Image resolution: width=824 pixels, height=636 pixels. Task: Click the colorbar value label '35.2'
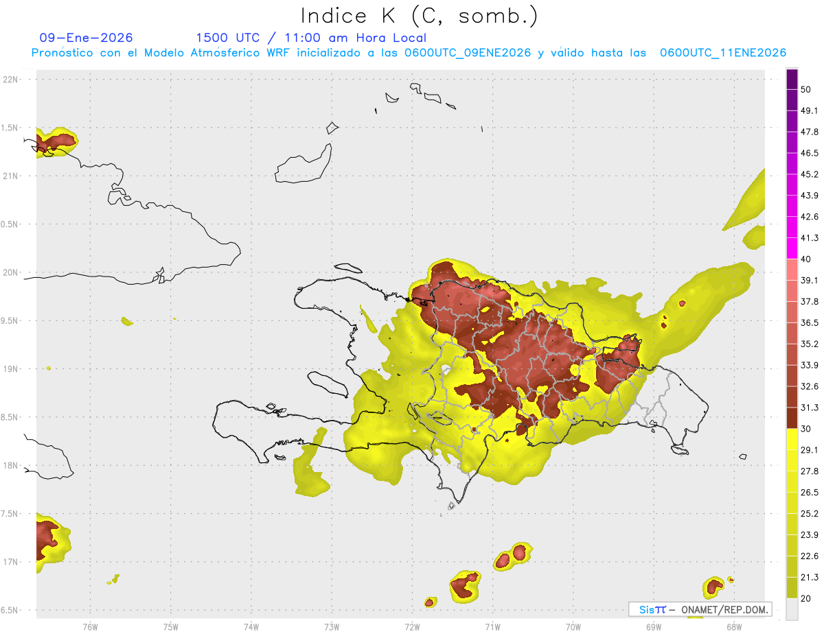(x=809, y=344)
